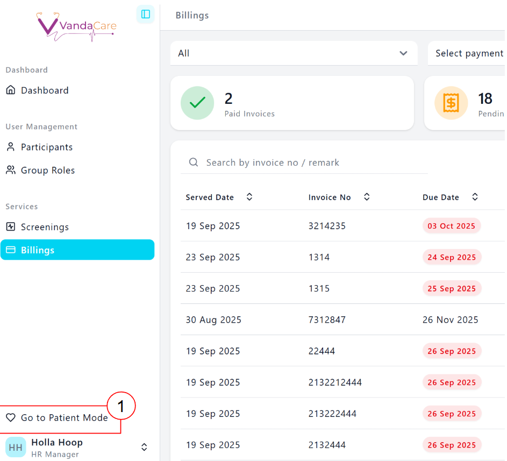This screenshot has height=461, width=507.
Task: Sort the table by Invoice No
Action: [367, 197]
